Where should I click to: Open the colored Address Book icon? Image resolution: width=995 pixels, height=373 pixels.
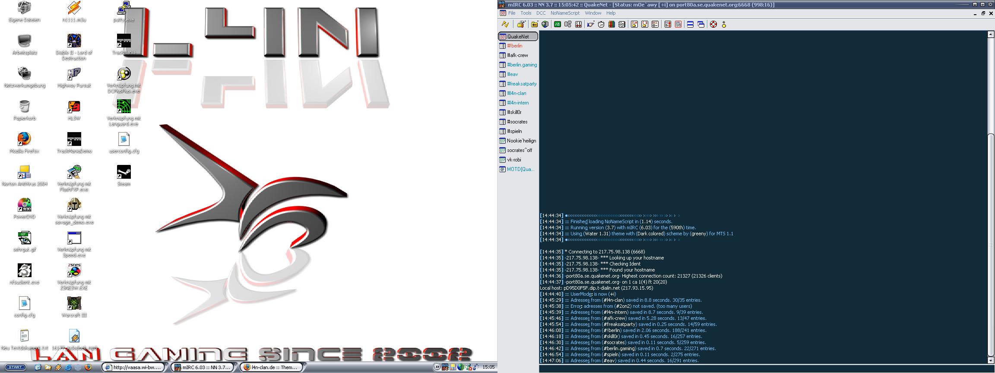coord(612,25)
